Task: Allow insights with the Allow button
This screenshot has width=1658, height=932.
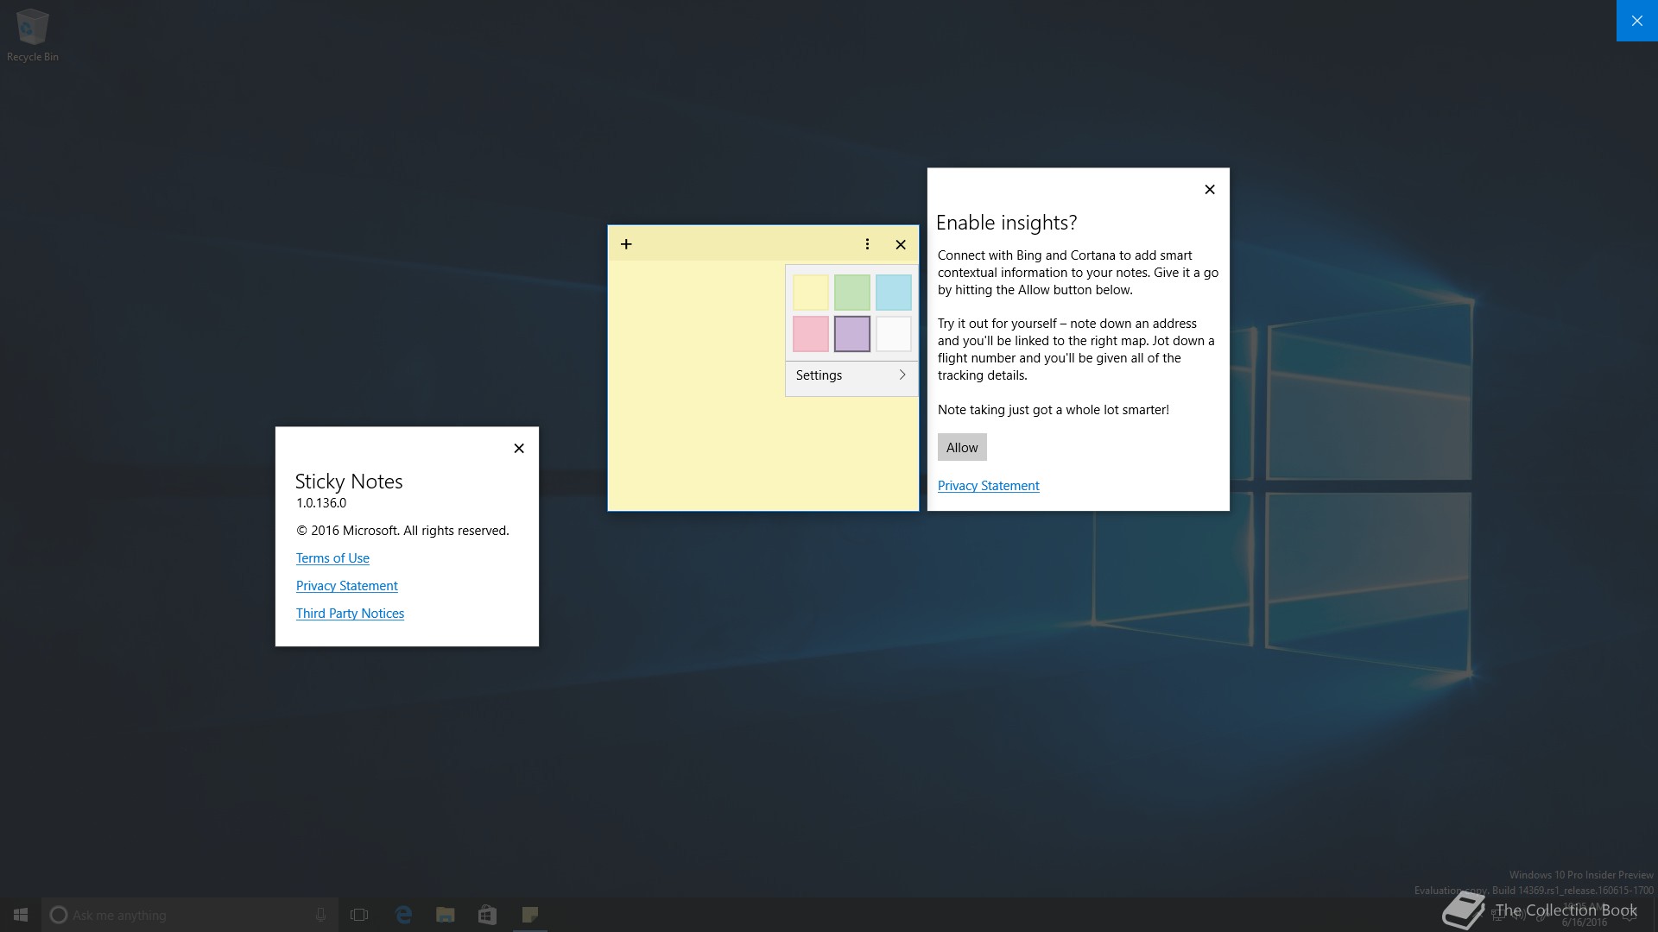Action: coord(962,447)
